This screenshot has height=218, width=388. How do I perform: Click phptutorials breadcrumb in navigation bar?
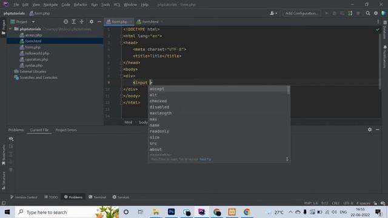[x=14, y=13]
